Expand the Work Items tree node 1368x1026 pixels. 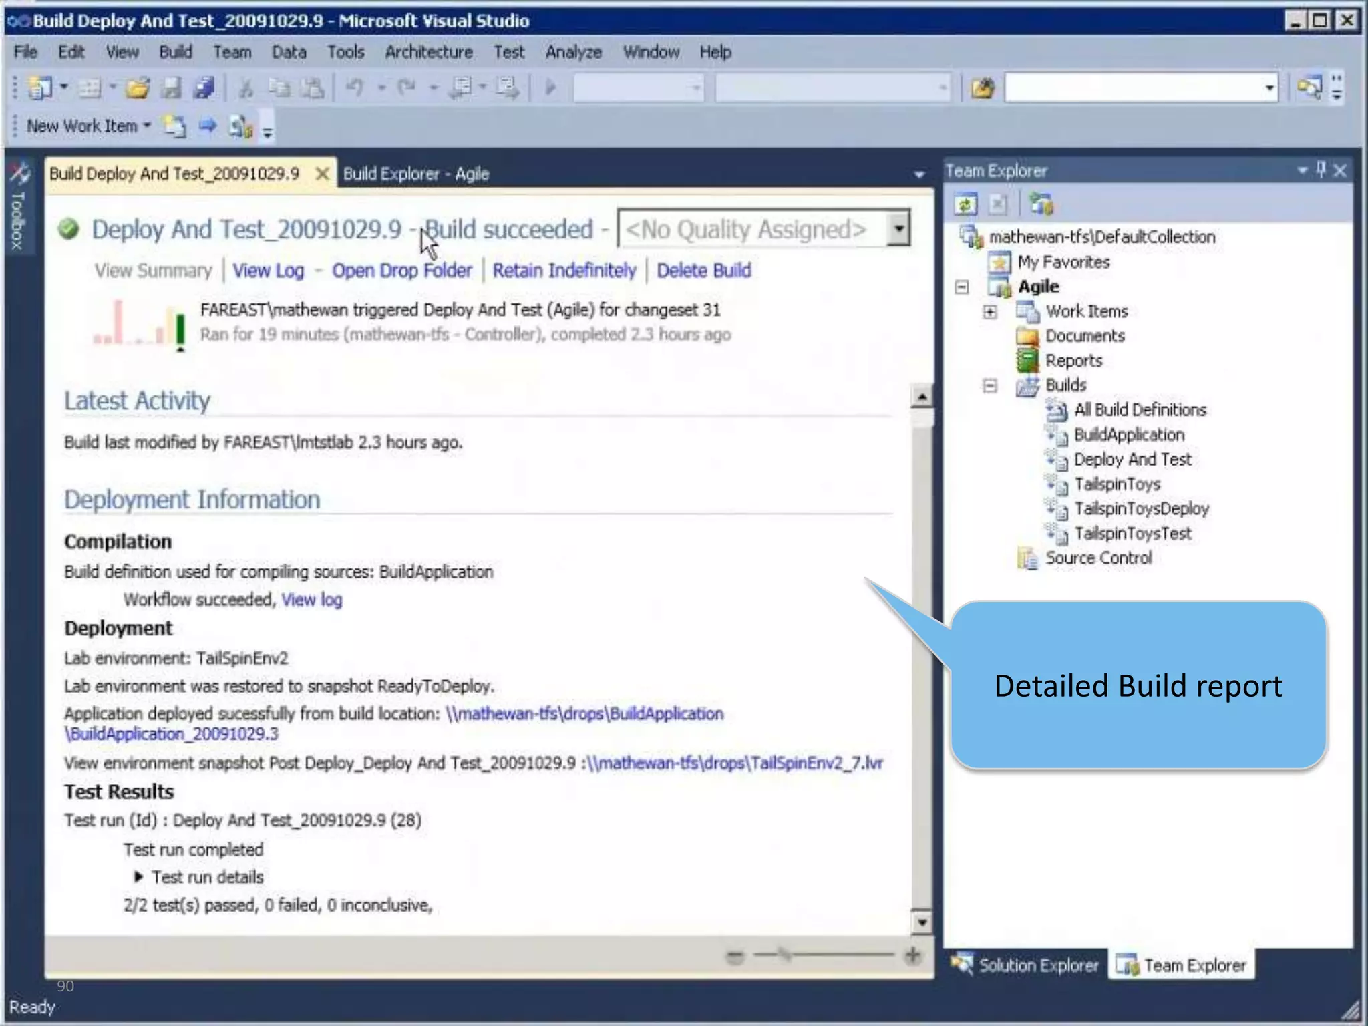pos(990,311)
